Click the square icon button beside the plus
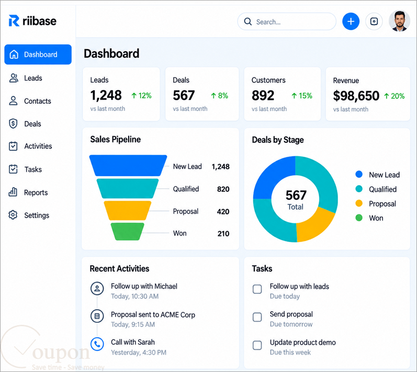The image size is (417, 372). point(374,21)
